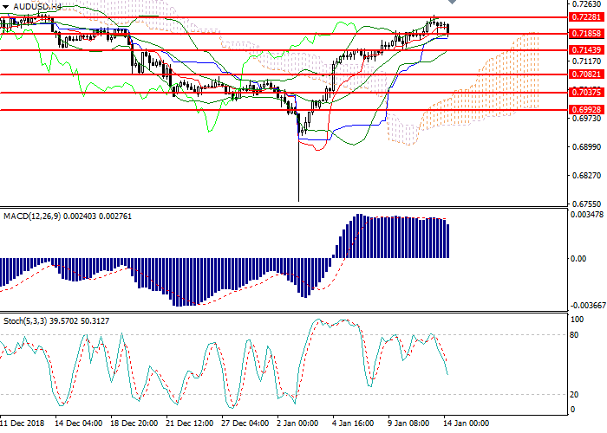
Task: Select the 0.70375 red price label
Action: pyautogui.click(x=579, y=93)
